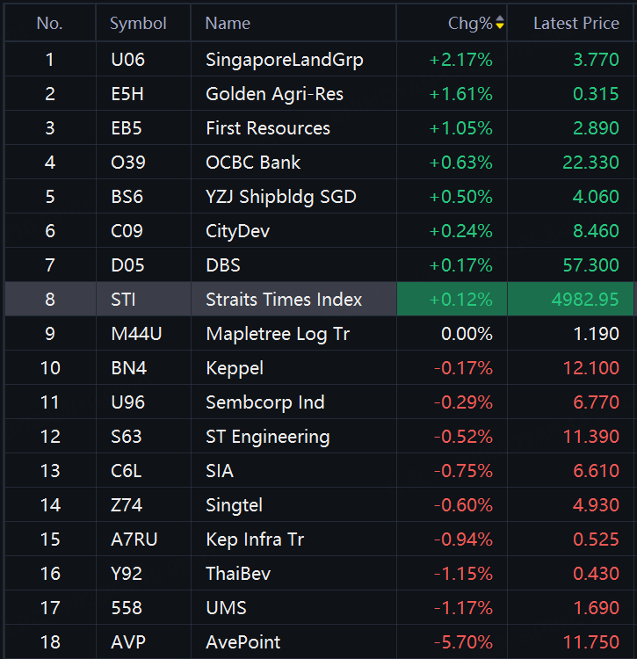Click latest price 57.300

[x=590, y=265]
